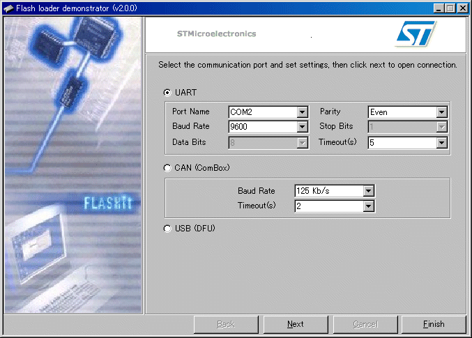
Task: Click the Back button
Action: 226,324
